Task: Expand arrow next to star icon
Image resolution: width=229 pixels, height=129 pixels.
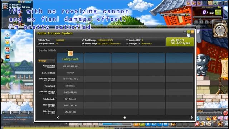Action: (x=13, y=42)
